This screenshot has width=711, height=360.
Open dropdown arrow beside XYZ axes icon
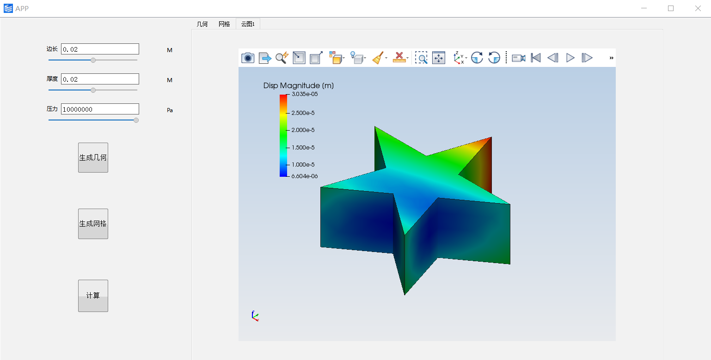[466, 58]
